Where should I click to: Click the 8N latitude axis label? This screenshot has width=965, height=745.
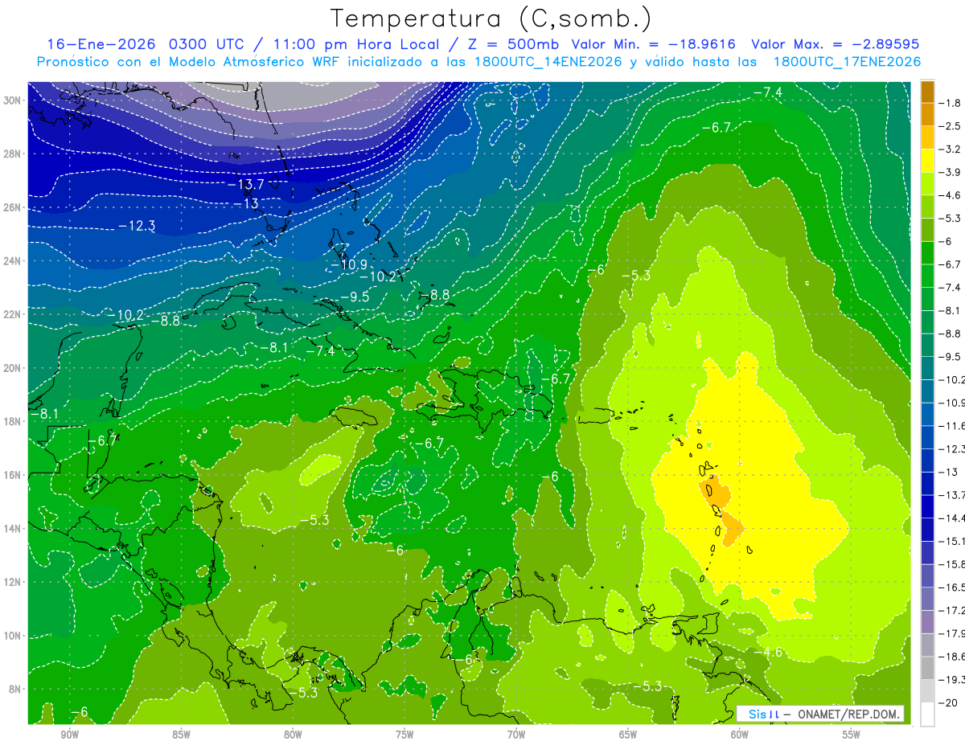pos(16,689)
